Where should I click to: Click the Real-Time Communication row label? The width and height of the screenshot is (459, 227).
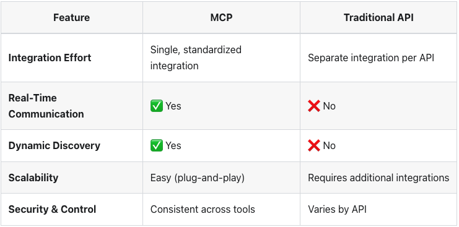[x=46, y=106]
